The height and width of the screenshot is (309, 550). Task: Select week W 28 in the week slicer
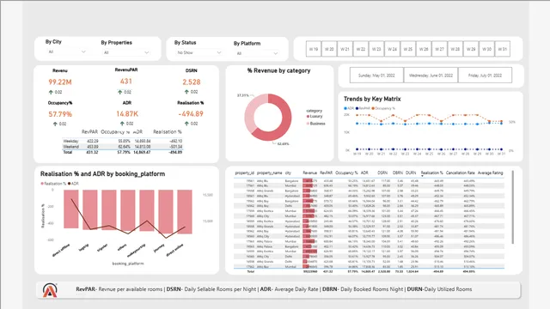455,49
